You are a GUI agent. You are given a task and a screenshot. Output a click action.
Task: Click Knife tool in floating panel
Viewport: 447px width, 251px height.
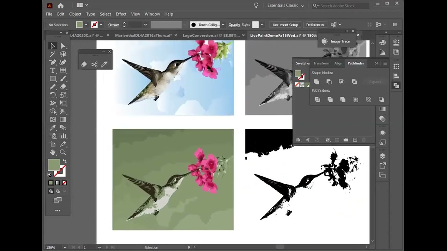(x=104, y=64)
